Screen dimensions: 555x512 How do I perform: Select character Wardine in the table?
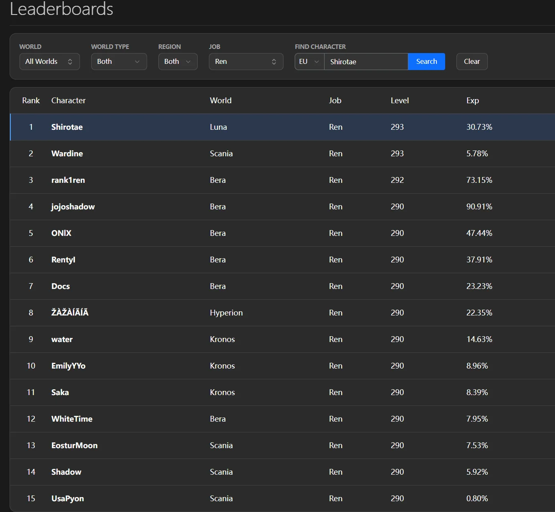(x=67, y=154)
